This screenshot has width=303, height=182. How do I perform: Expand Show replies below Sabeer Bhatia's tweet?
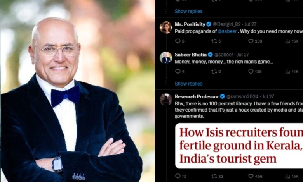(x=188, y=84)
